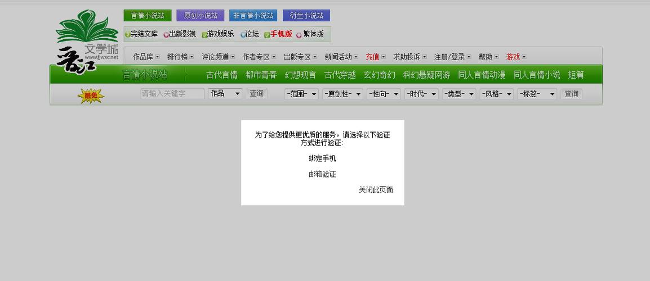Select the 科幻悬疑网游 category
Screen dimensions: 650x281
coord(426,75)
